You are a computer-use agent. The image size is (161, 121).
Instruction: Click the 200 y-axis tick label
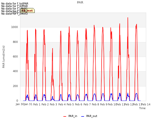tap(15, 86)
